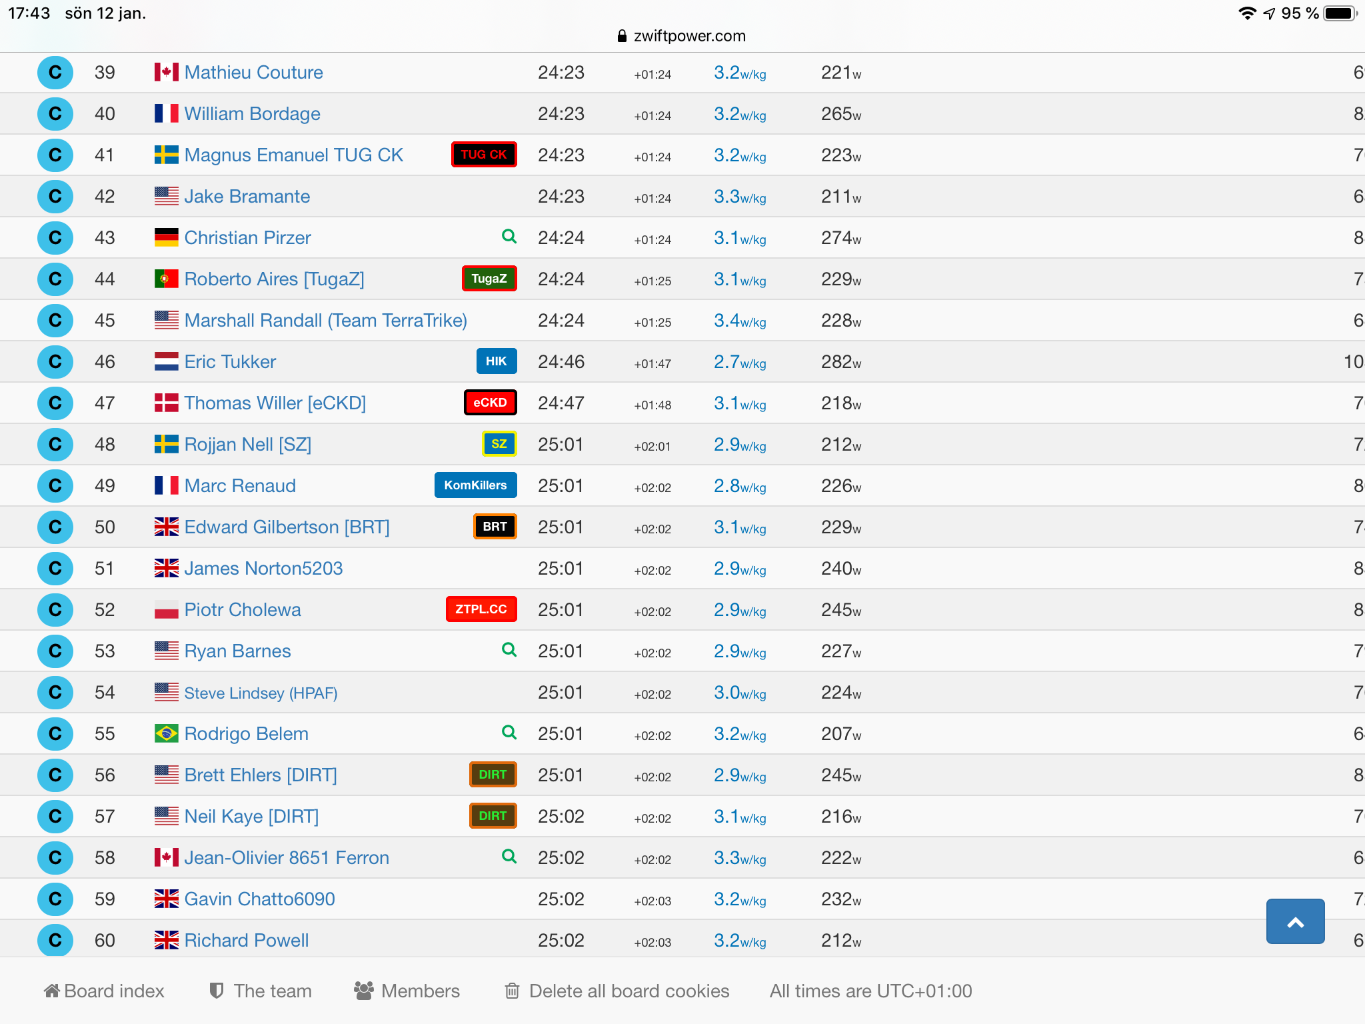Click the HIK team badge for Eric Tukker
1365x1024 pixels.
pyautogui.click(x=496, y=361)
